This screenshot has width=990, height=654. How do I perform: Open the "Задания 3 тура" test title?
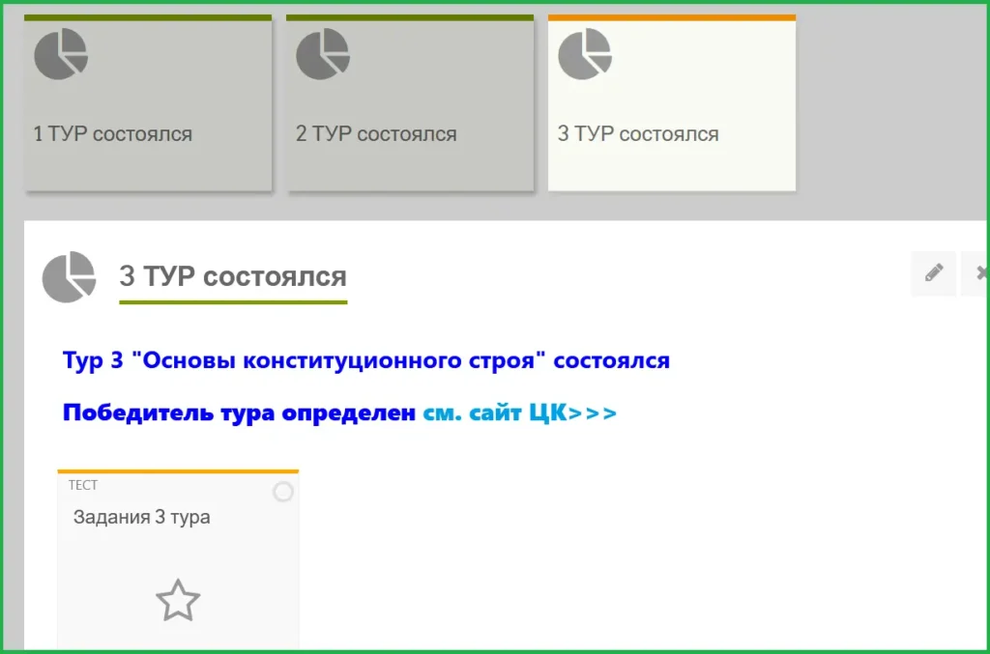point(142,517)
